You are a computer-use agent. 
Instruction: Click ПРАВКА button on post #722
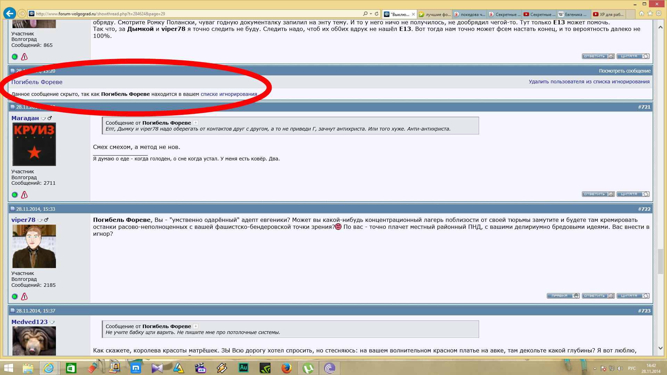coord(563,296)
